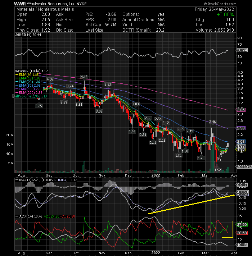Click the Friday 25-Mar-2022 date
Screen dimensions: 252x256
[214, 9]
